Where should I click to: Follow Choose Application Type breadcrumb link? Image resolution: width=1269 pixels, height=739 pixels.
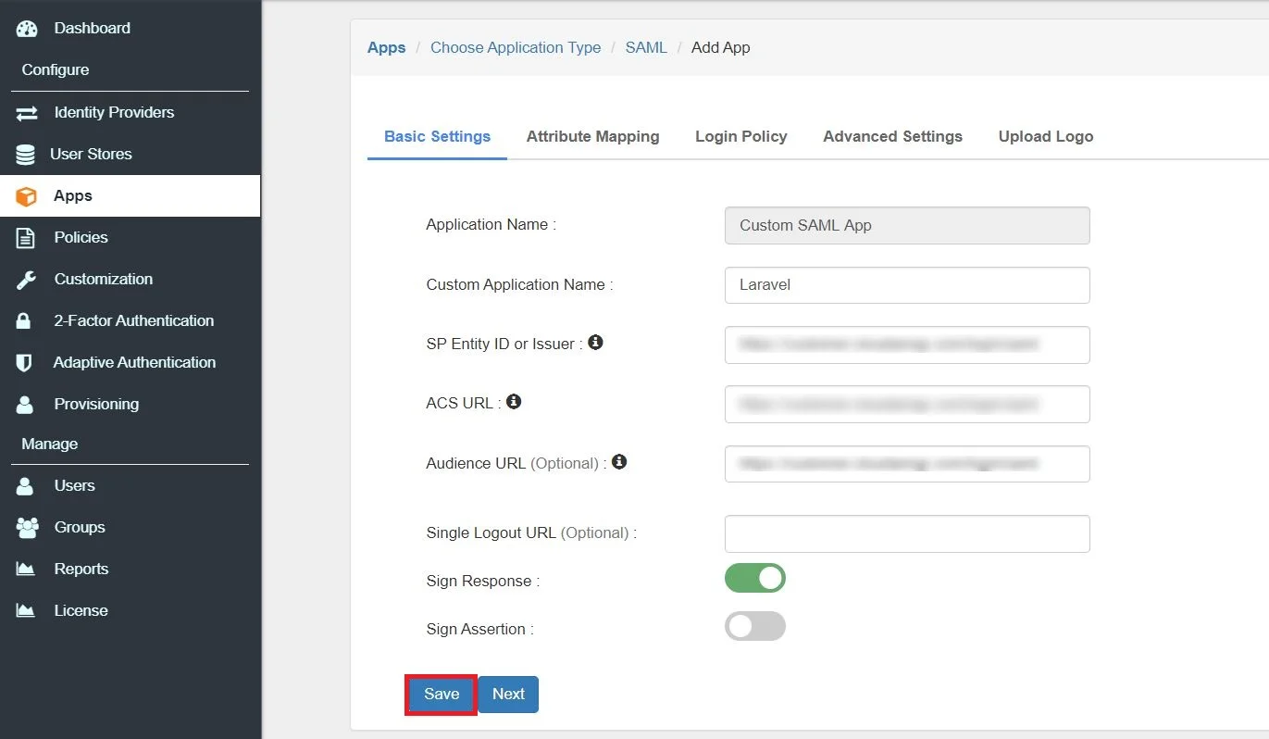click(516, 47)
